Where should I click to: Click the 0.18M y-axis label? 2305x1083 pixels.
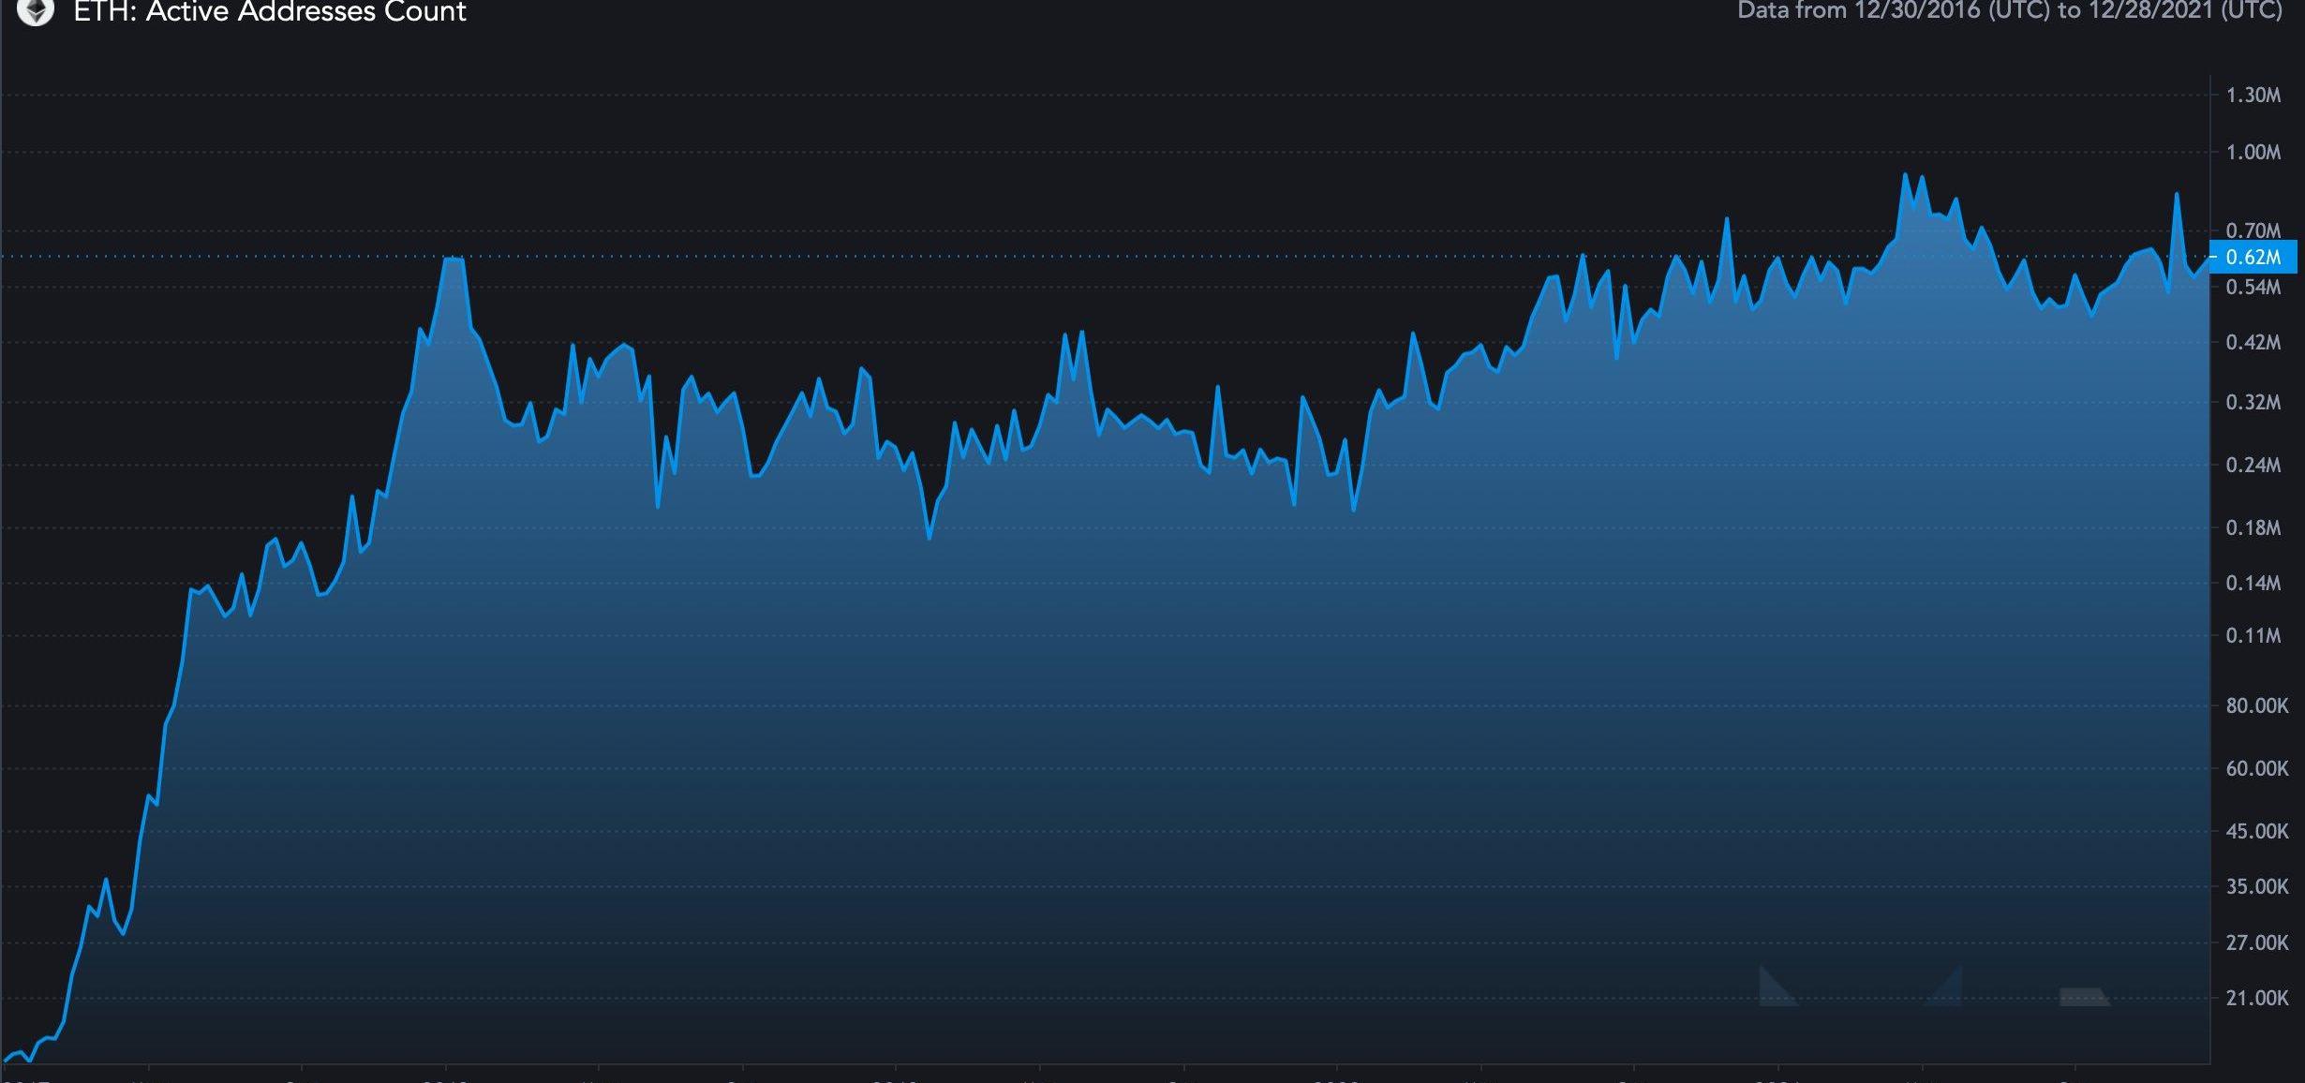tap(2253, 527)
